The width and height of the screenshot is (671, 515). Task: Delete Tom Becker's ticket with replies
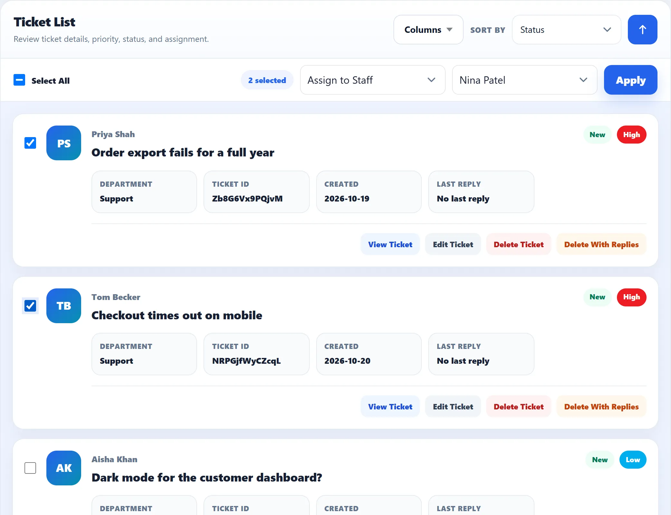(601, 407)
